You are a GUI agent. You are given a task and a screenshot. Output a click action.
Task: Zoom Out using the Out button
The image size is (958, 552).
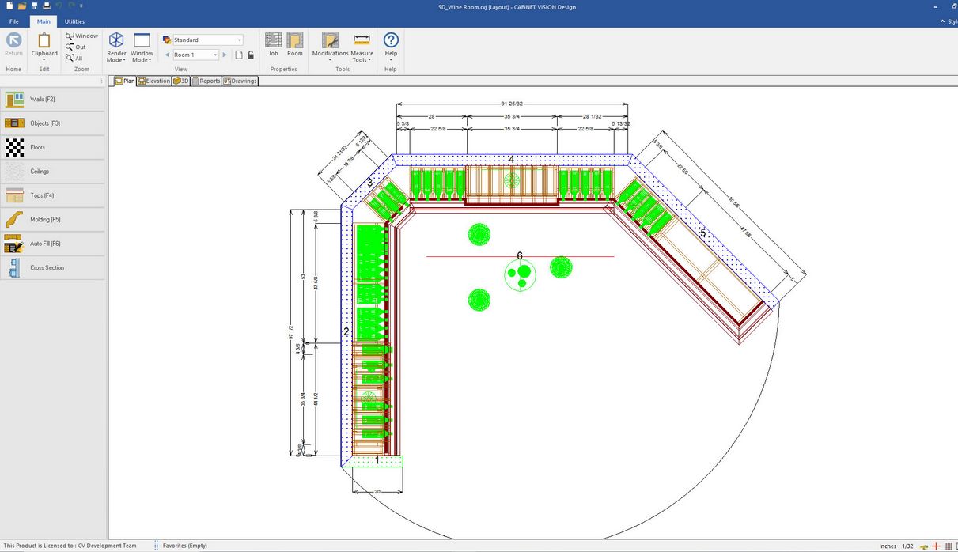pos(76,47)
